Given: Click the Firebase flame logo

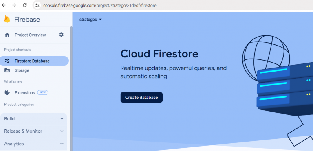Looking at the screenshot, I should pos(7,19).
